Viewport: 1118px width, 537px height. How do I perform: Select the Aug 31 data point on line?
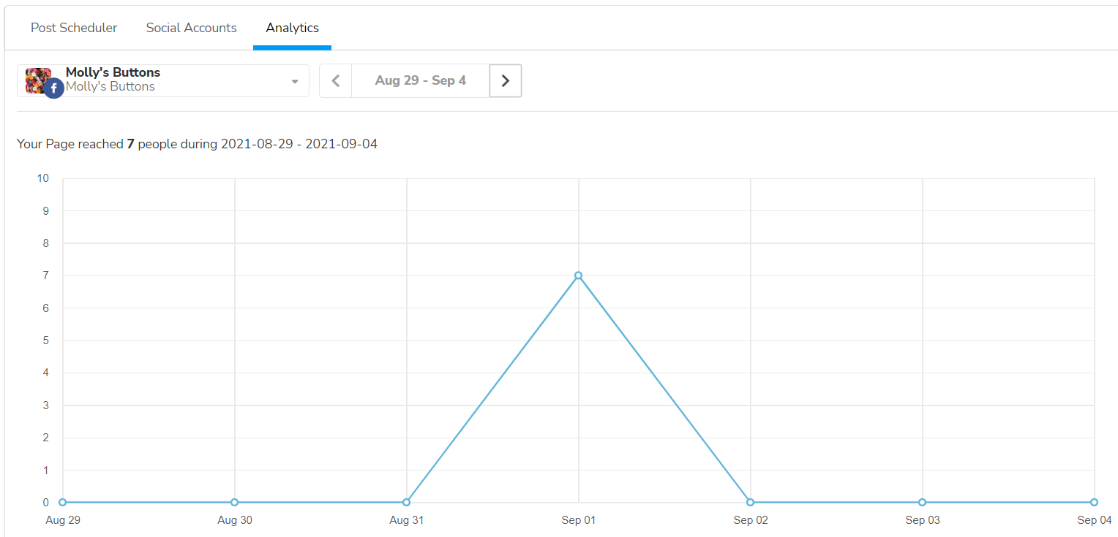406,502
